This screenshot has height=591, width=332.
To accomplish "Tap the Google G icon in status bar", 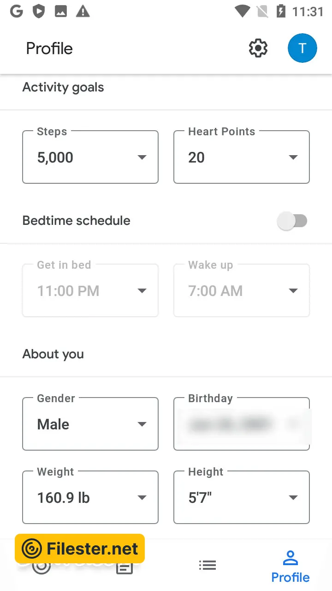I will click(x=17, y=12).
